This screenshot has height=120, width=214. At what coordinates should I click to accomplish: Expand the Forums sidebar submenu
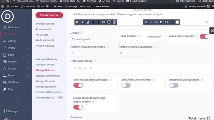point(28,62)
